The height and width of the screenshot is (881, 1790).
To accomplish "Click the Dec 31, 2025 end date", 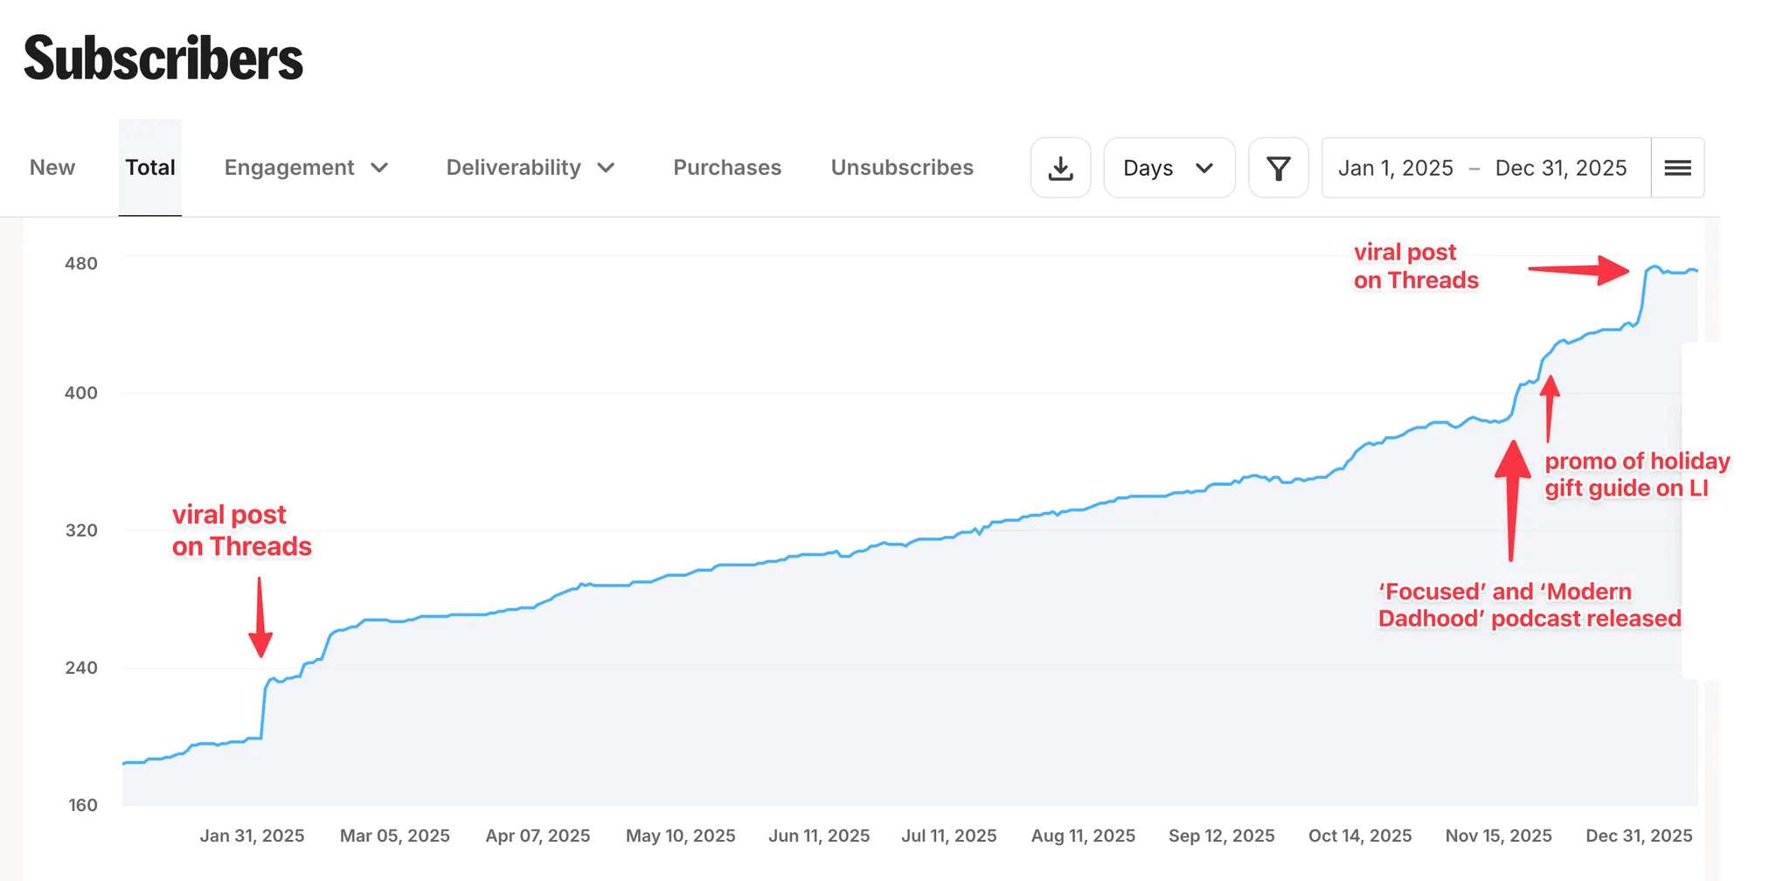I will tap(1561, 168).
